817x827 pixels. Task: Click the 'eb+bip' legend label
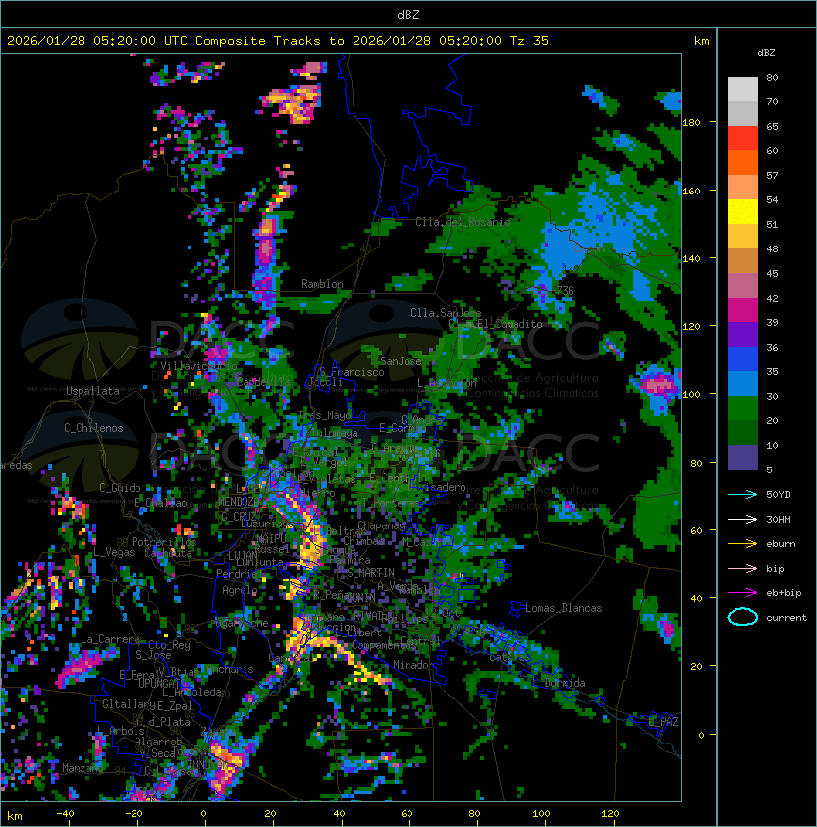784,593
